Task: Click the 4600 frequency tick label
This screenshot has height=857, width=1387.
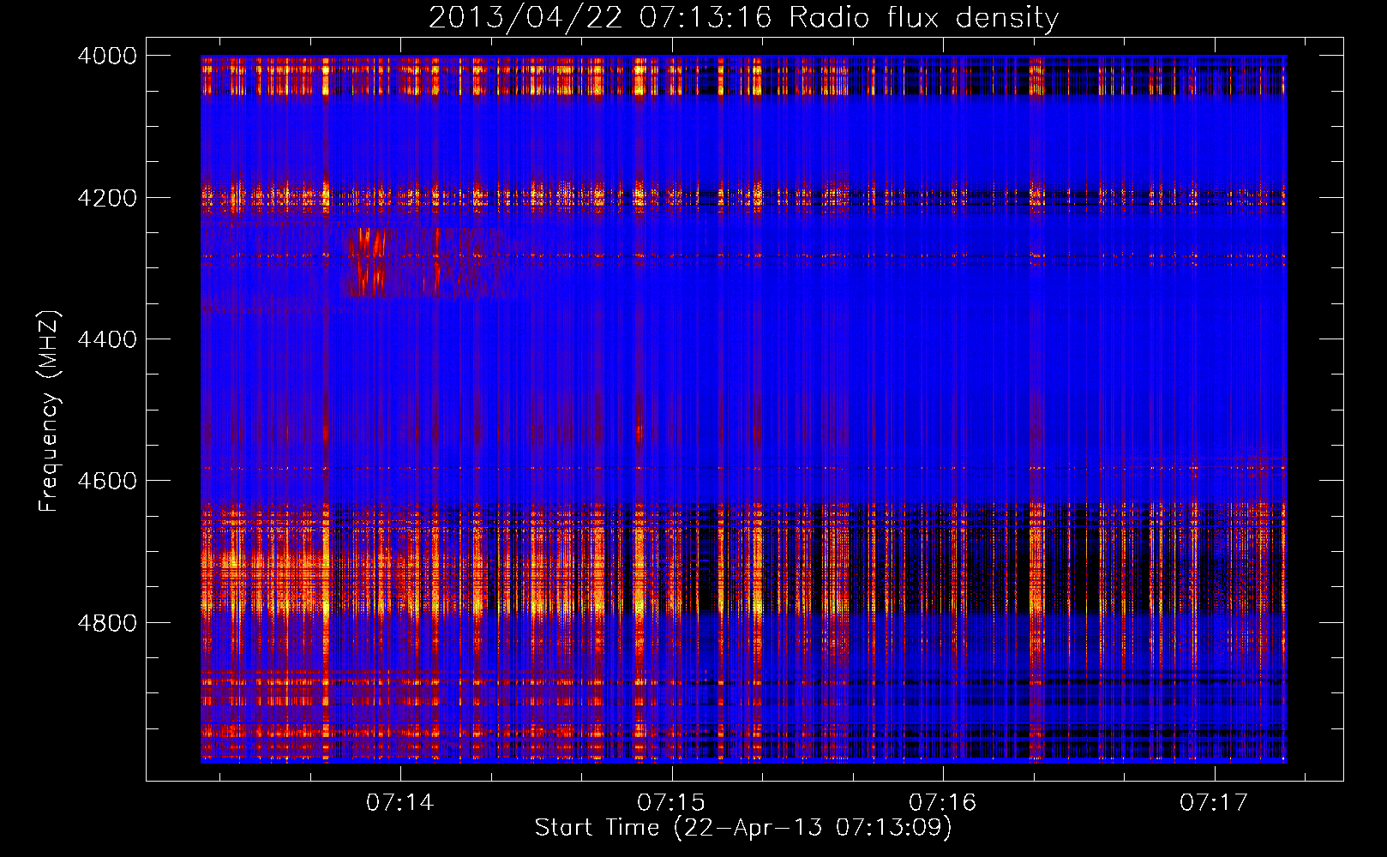Action: (x=107, y=481)
